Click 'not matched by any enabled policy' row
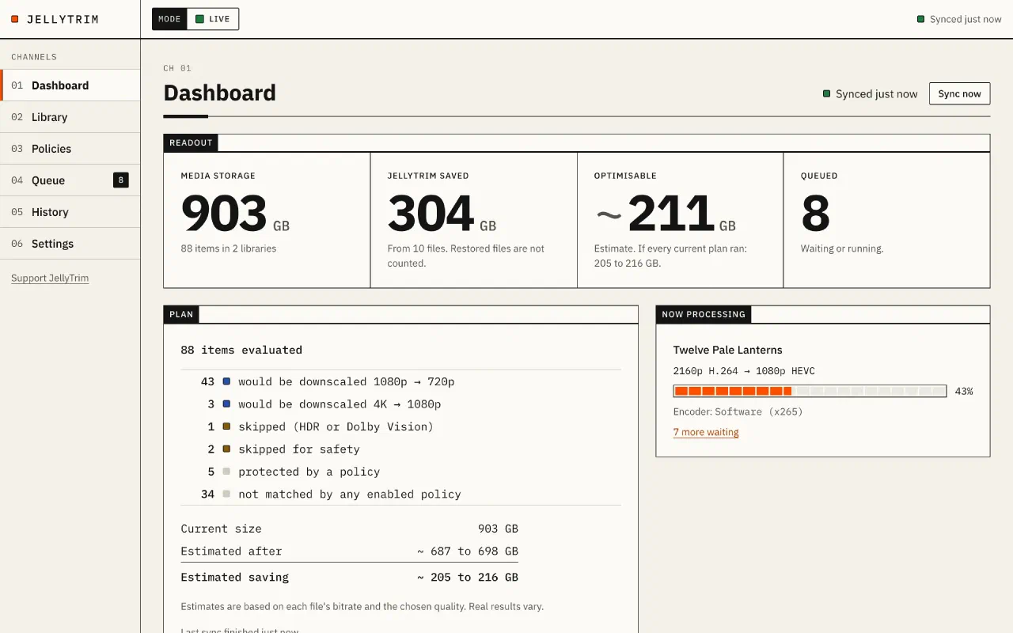Viewport: 1013px width, 633px height. coord(400,494)
